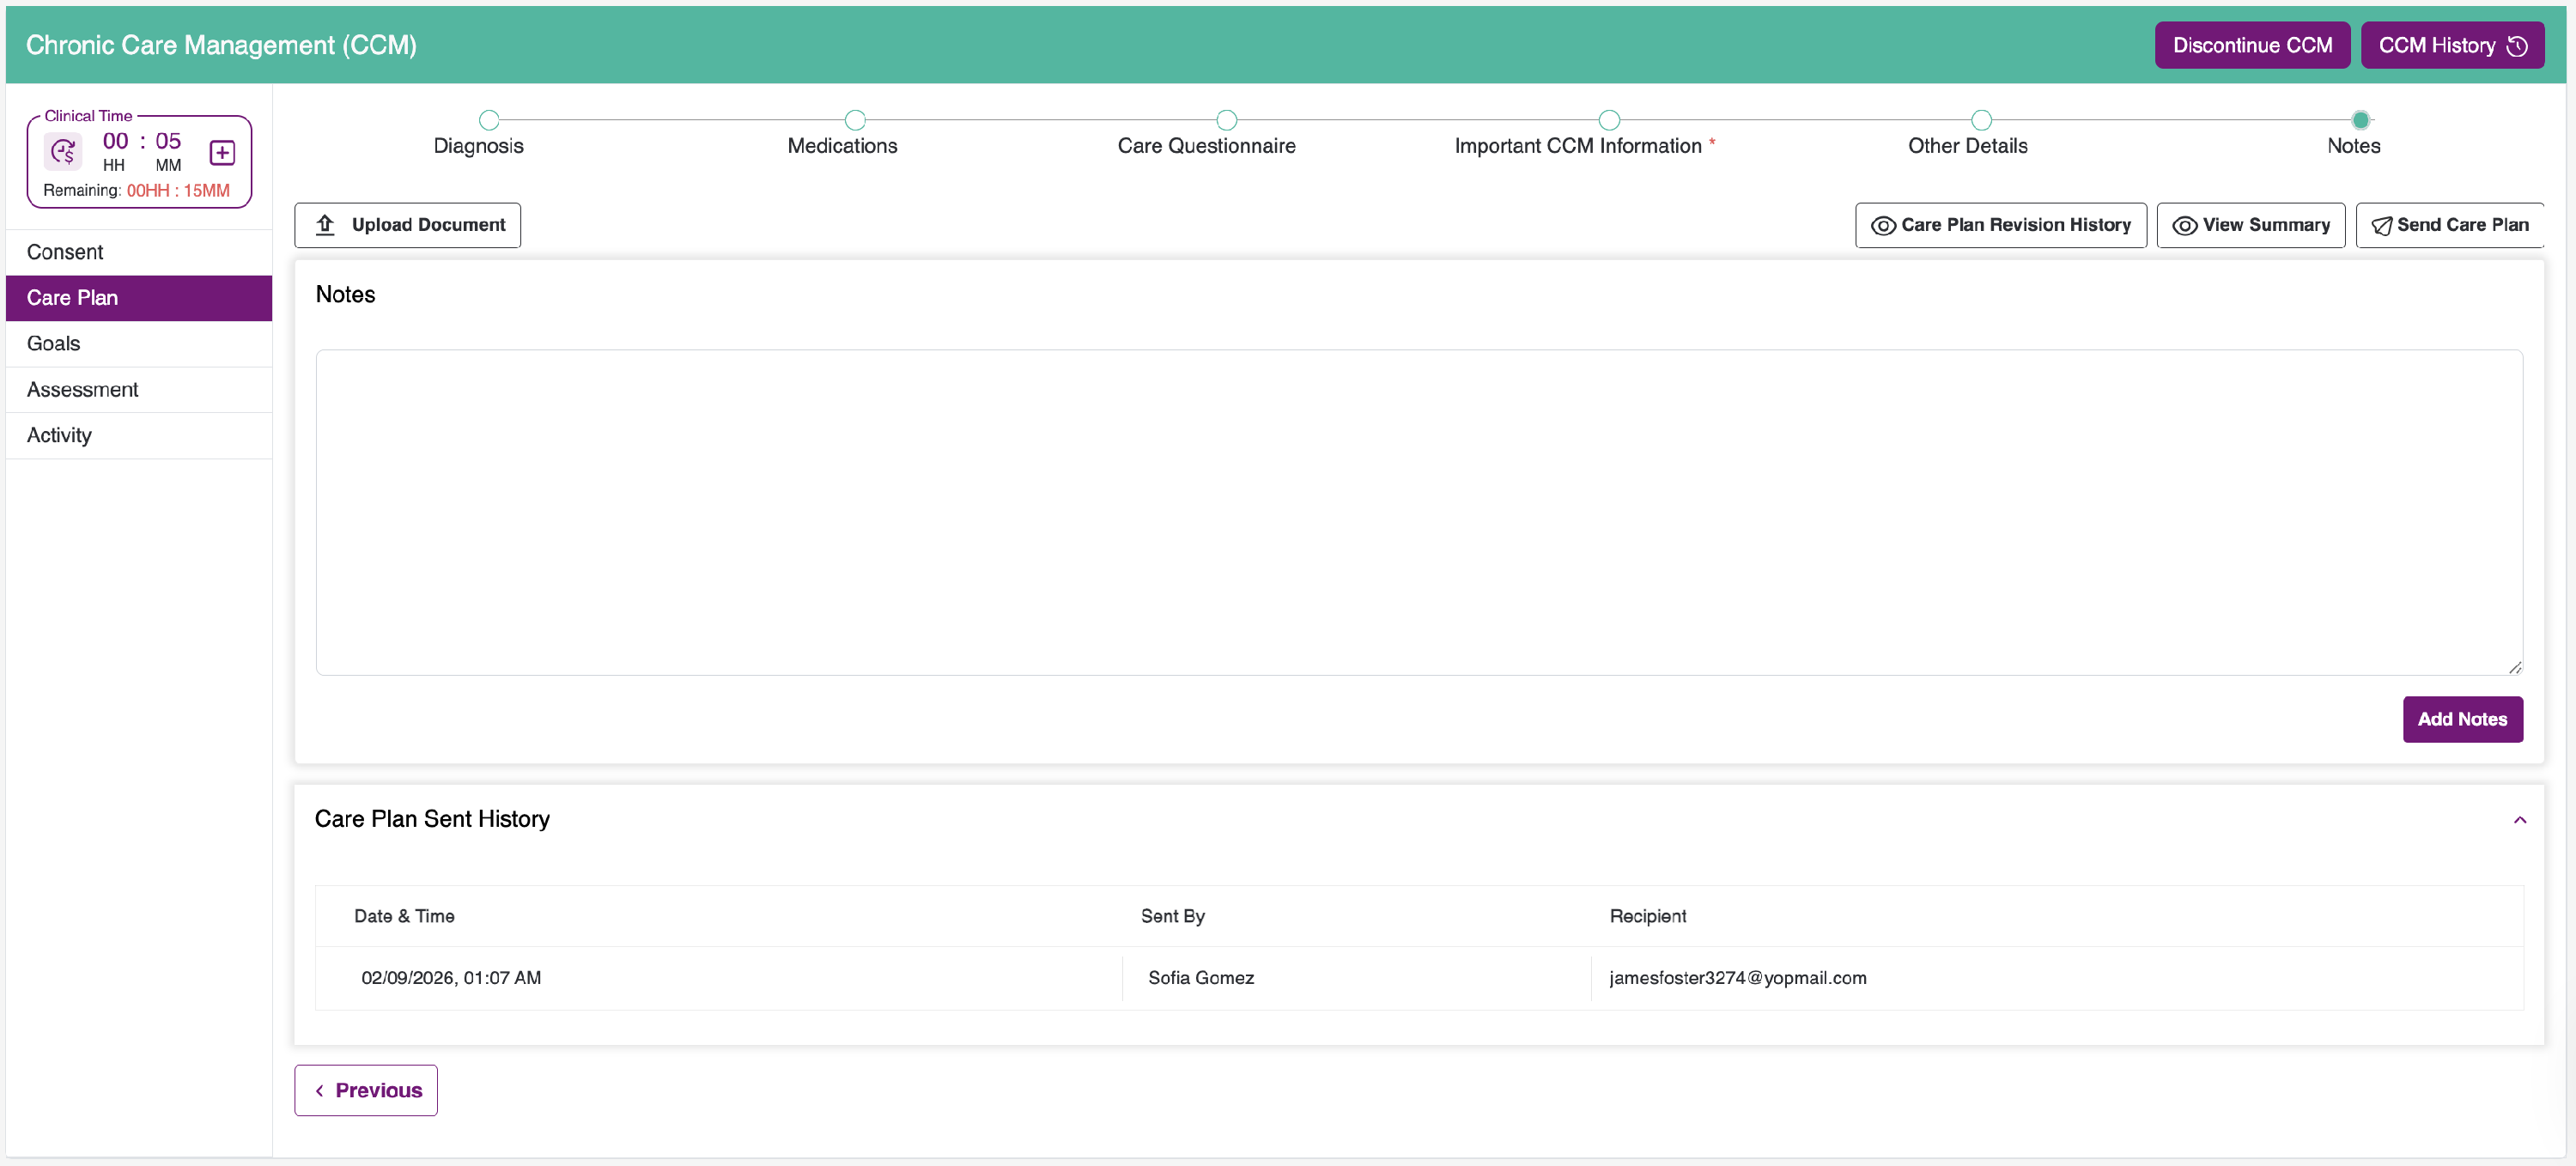Click the CCM History clock icon
The width and height of the screenshot is (2576, 1166).
tap(2517, 46)
